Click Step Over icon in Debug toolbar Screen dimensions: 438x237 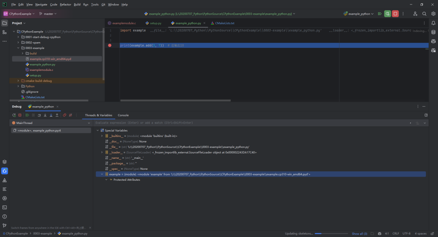(x=39, y=115)
